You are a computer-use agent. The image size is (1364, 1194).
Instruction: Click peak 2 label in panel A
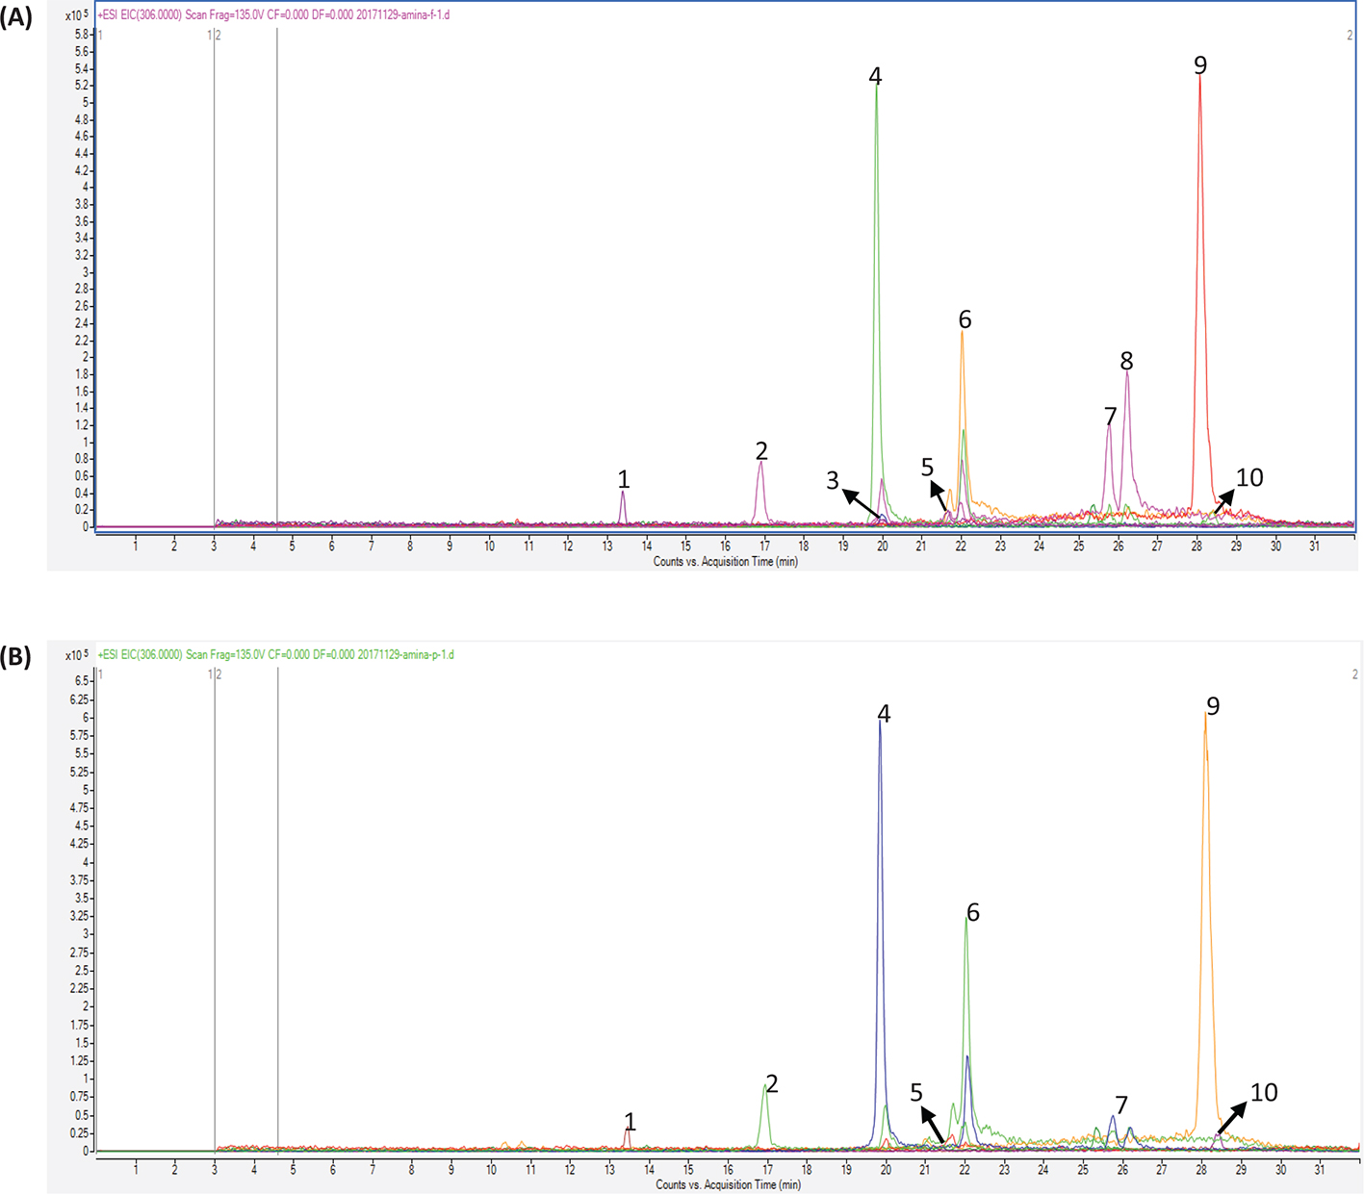(761, 450)
